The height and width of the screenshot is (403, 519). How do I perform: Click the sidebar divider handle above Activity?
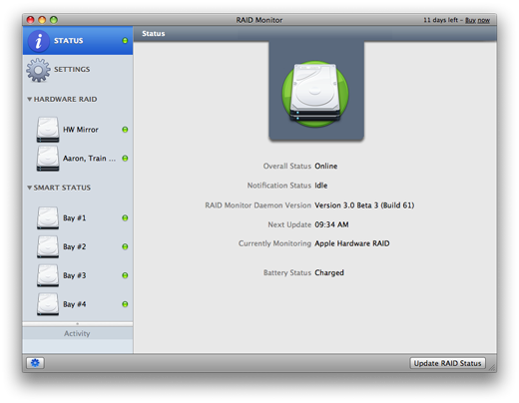[77, 324]
